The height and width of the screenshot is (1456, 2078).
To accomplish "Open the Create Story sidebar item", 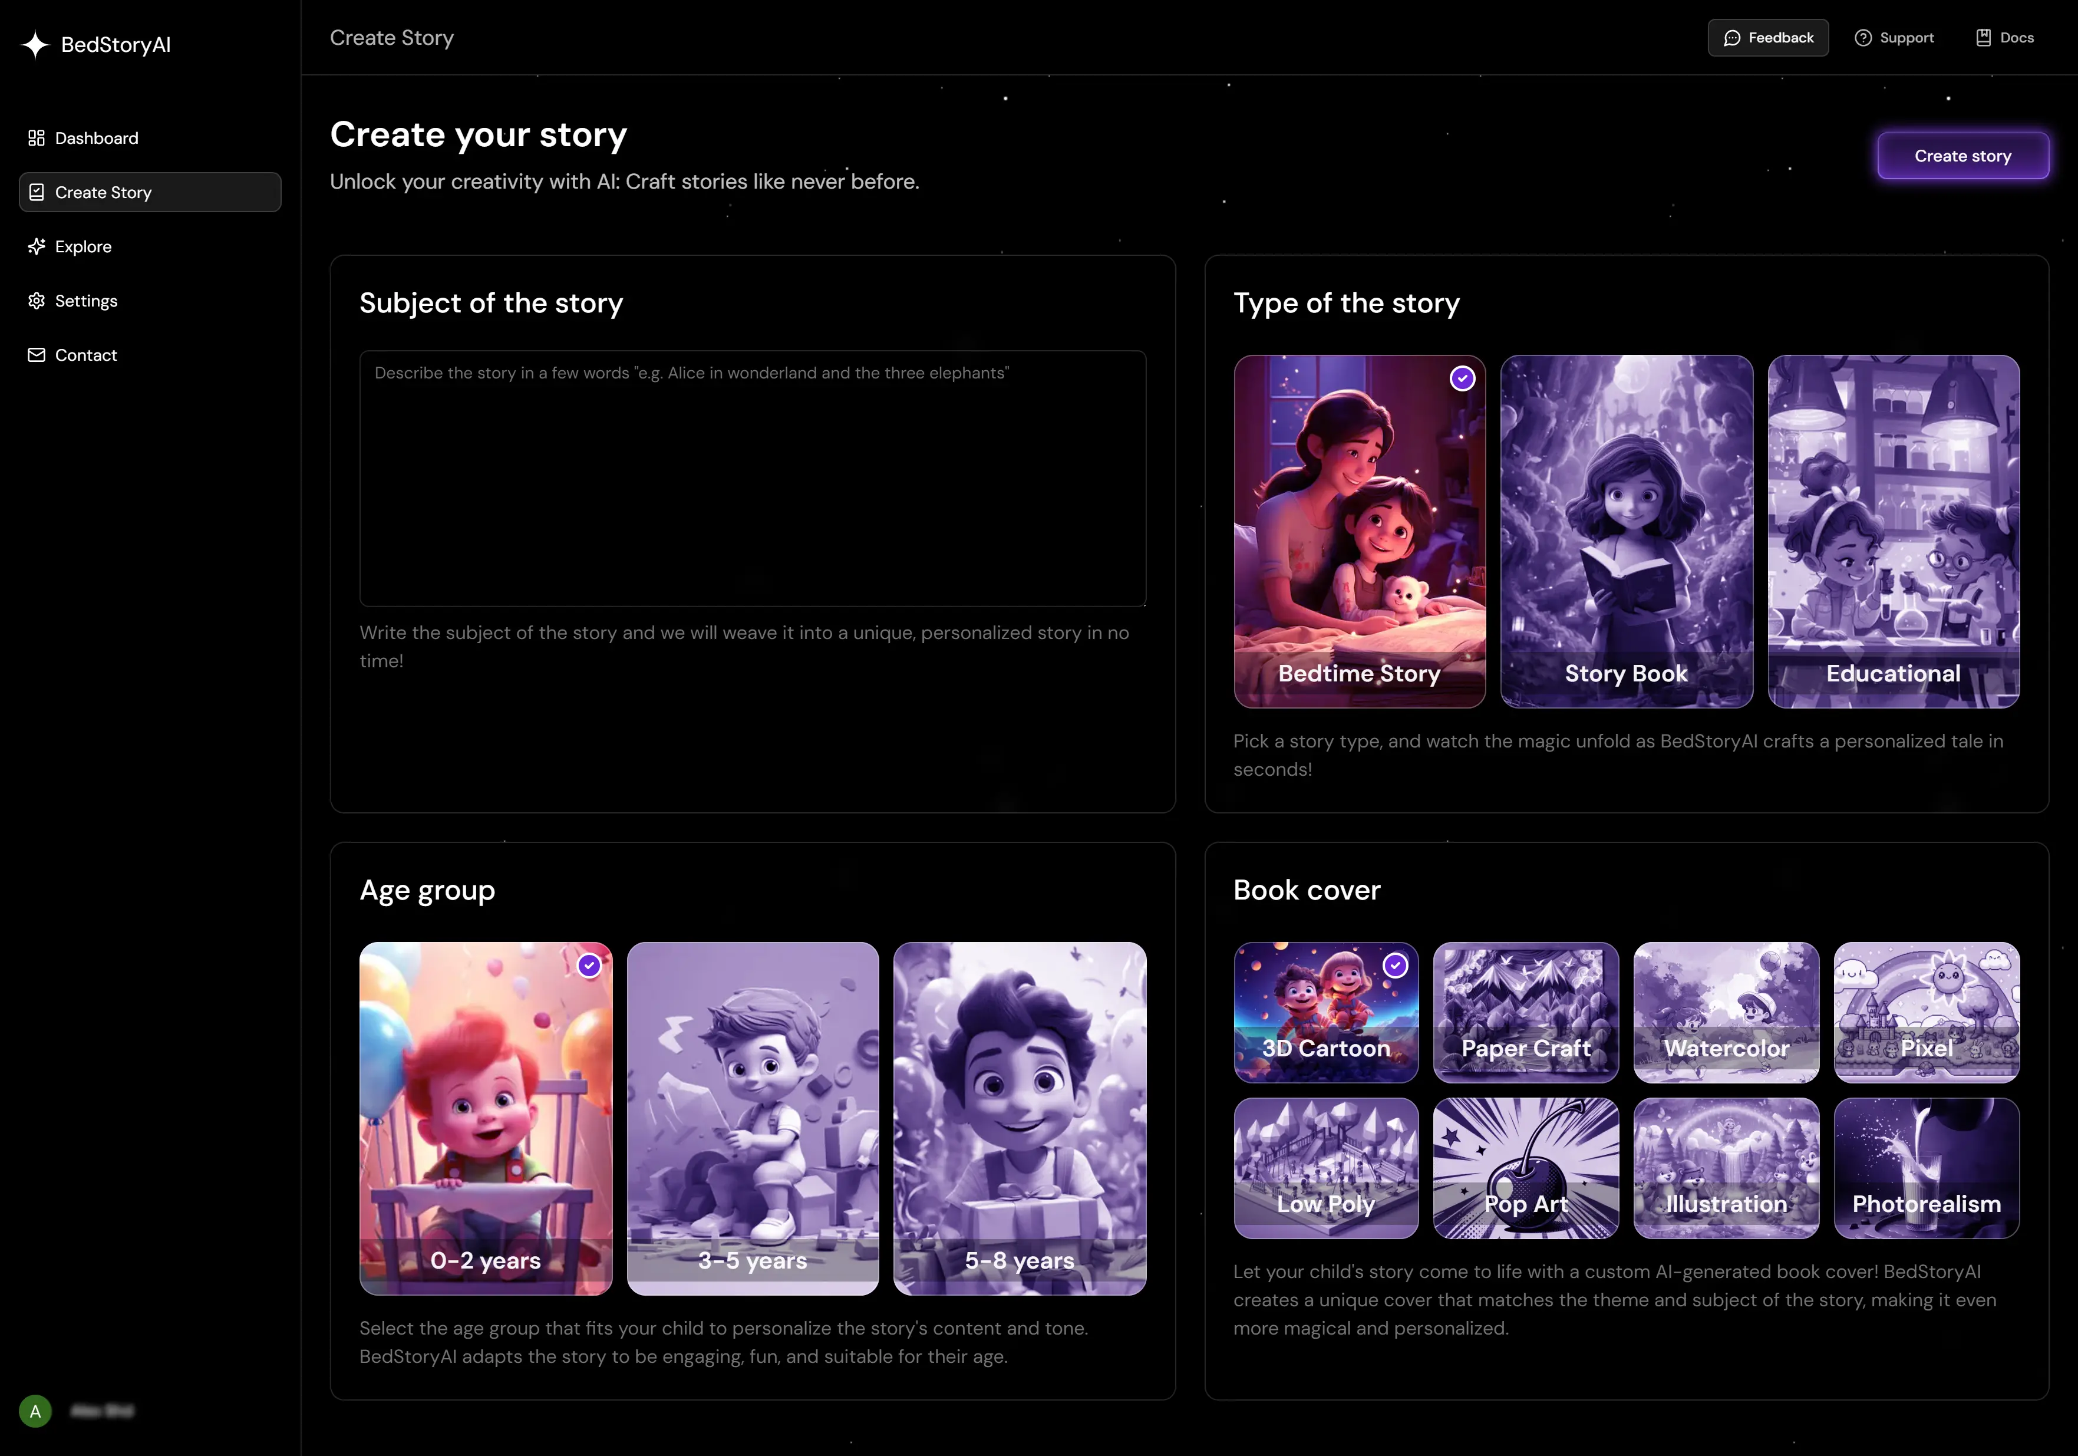I will (x=150, y=192).
